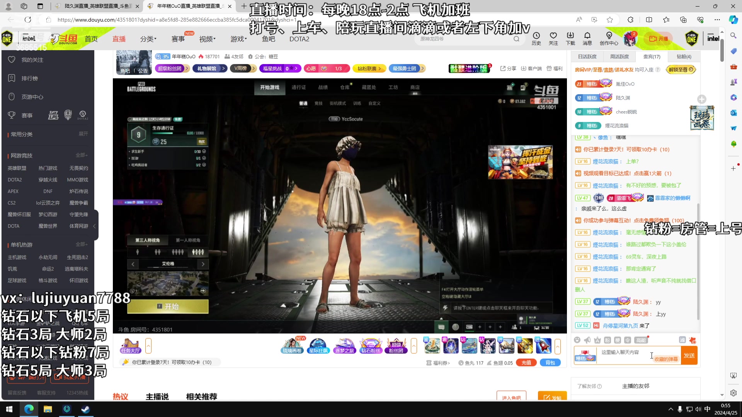
Task: Open the 琉璃画卷 event icon
Action: pos(292,346)
